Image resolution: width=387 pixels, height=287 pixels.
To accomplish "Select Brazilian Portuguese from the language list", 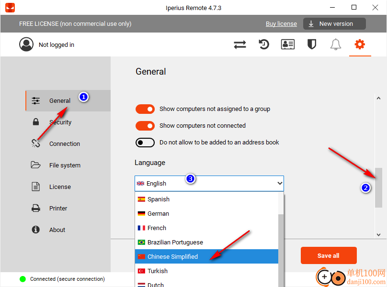I will 207,242.
